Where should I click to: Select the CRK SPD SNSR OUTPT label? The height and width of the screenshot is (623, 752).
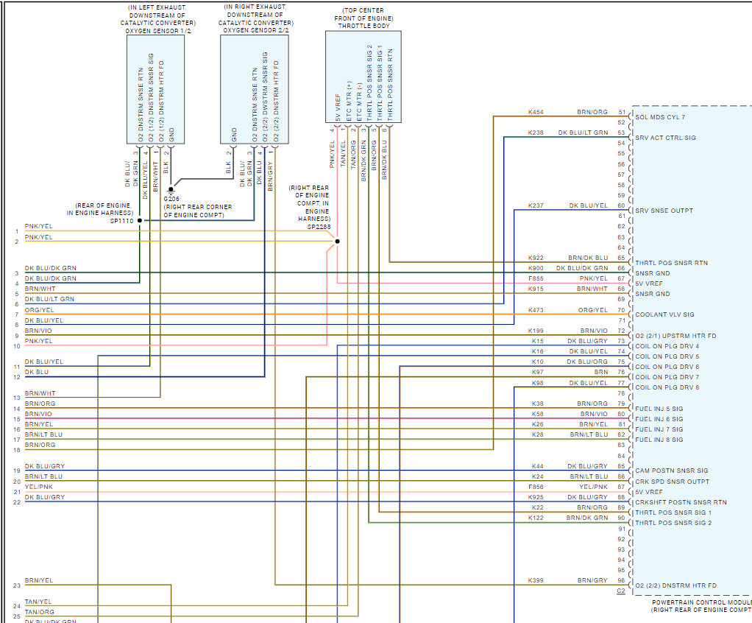pos(672,482)
